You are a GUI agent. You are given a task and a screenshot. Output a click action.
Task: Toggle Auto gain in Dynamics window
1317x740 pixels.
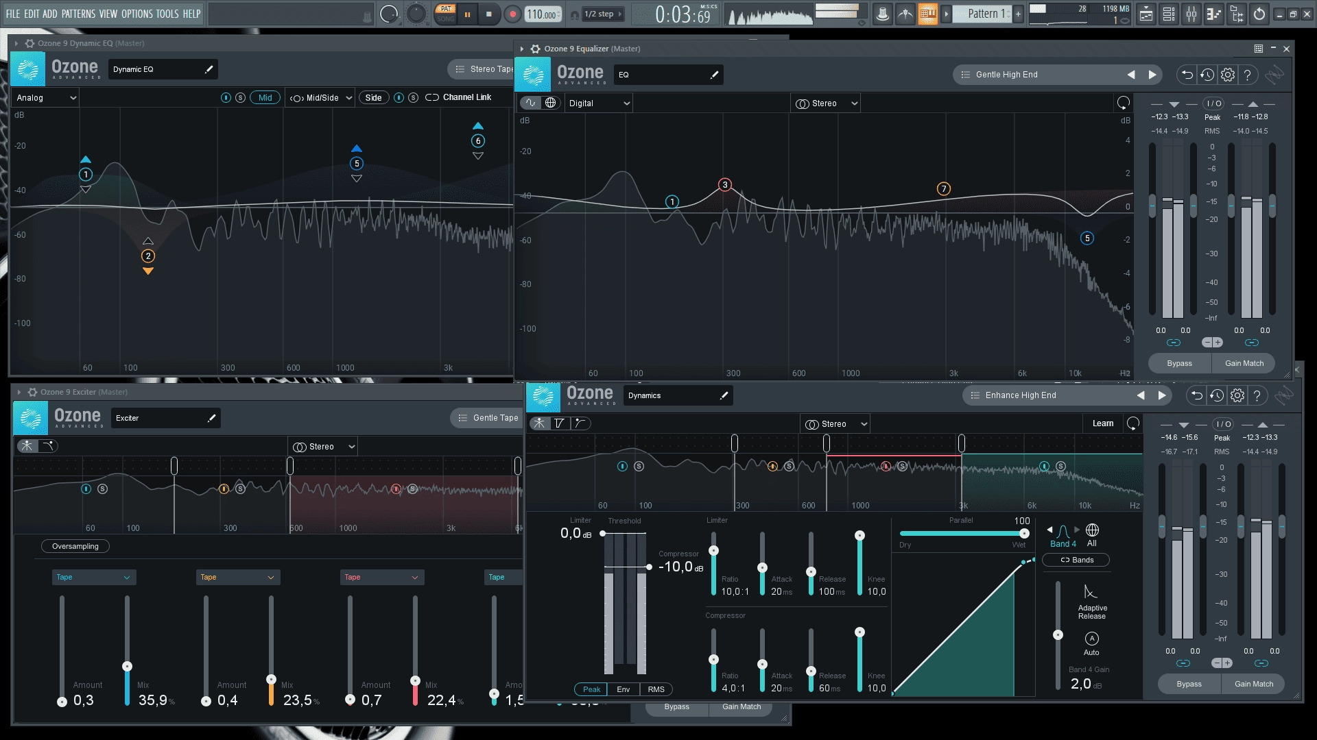(1092, 639)
